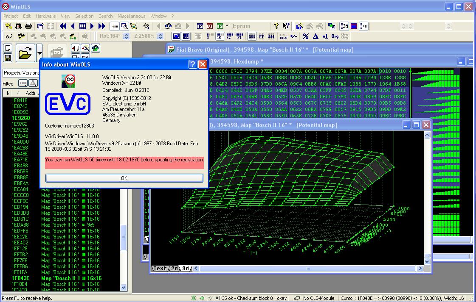Open the first Filter dropdown button
This screenshot has width=476, height=302.
click(23, 83)
